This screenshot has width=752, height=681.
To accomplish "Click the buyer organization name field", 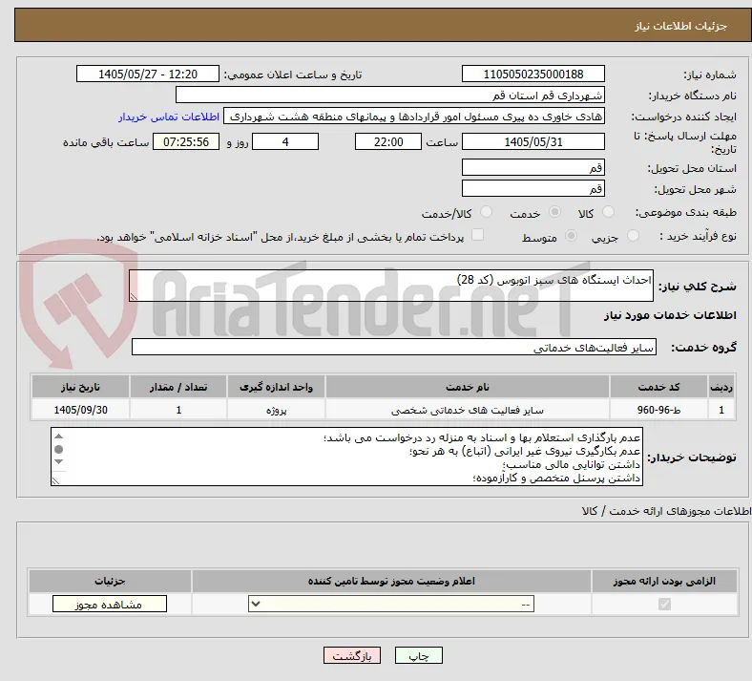I will click(389, 95).
